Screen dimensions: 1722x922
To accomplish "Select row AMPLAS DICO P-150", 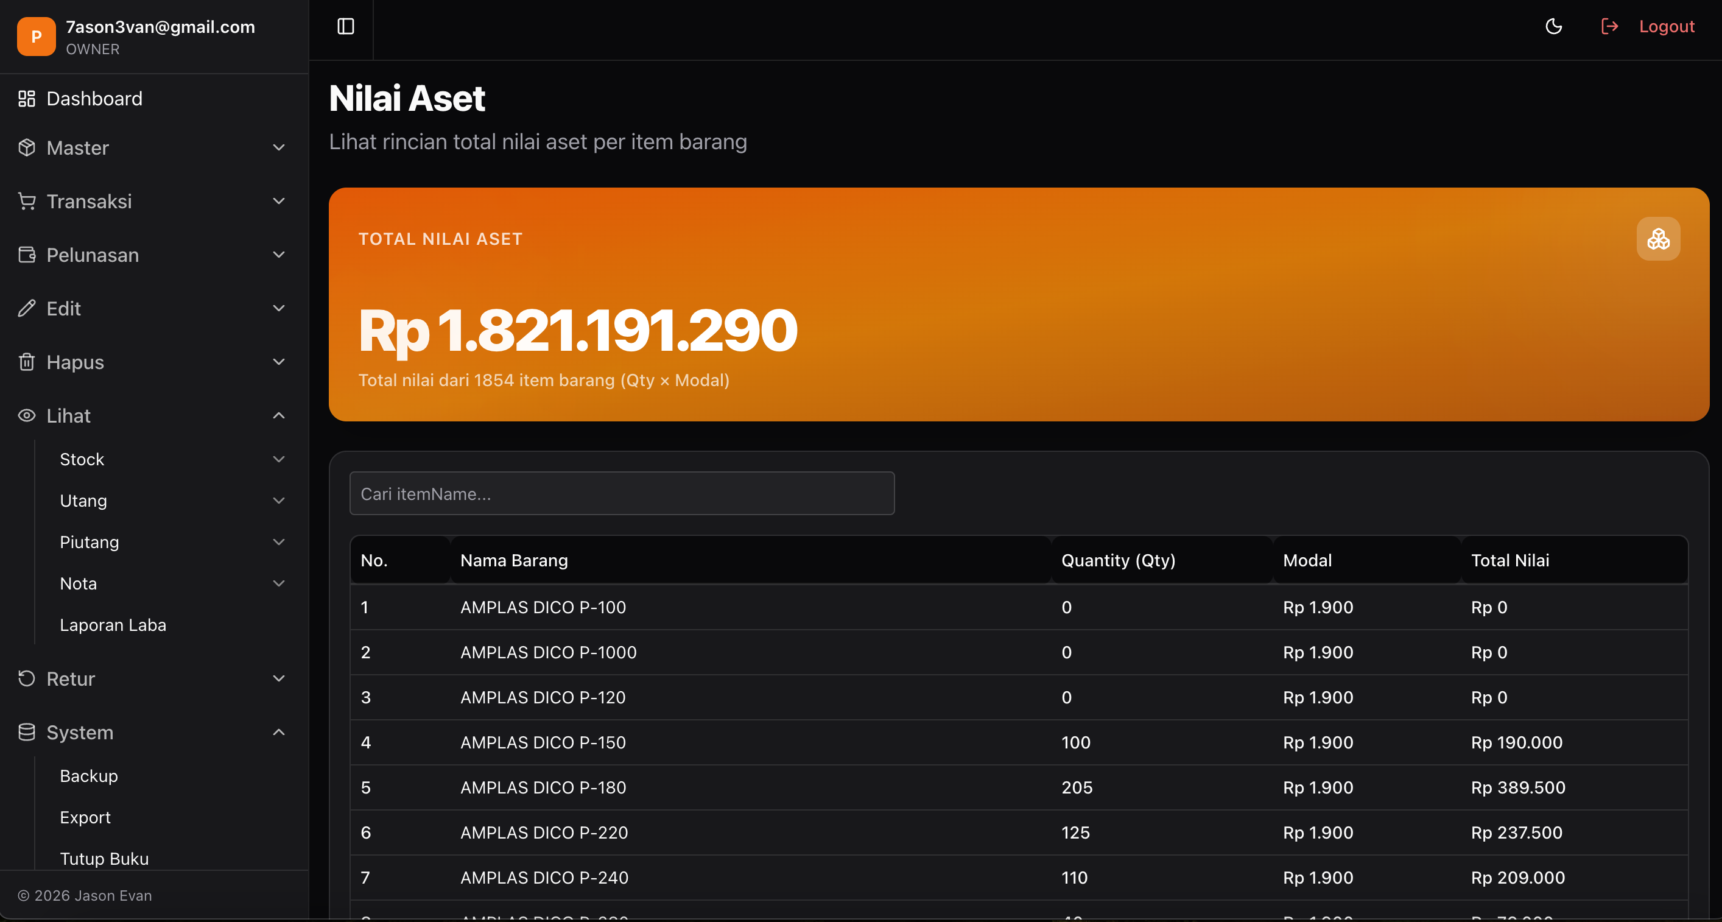I will coord(1019,742).
